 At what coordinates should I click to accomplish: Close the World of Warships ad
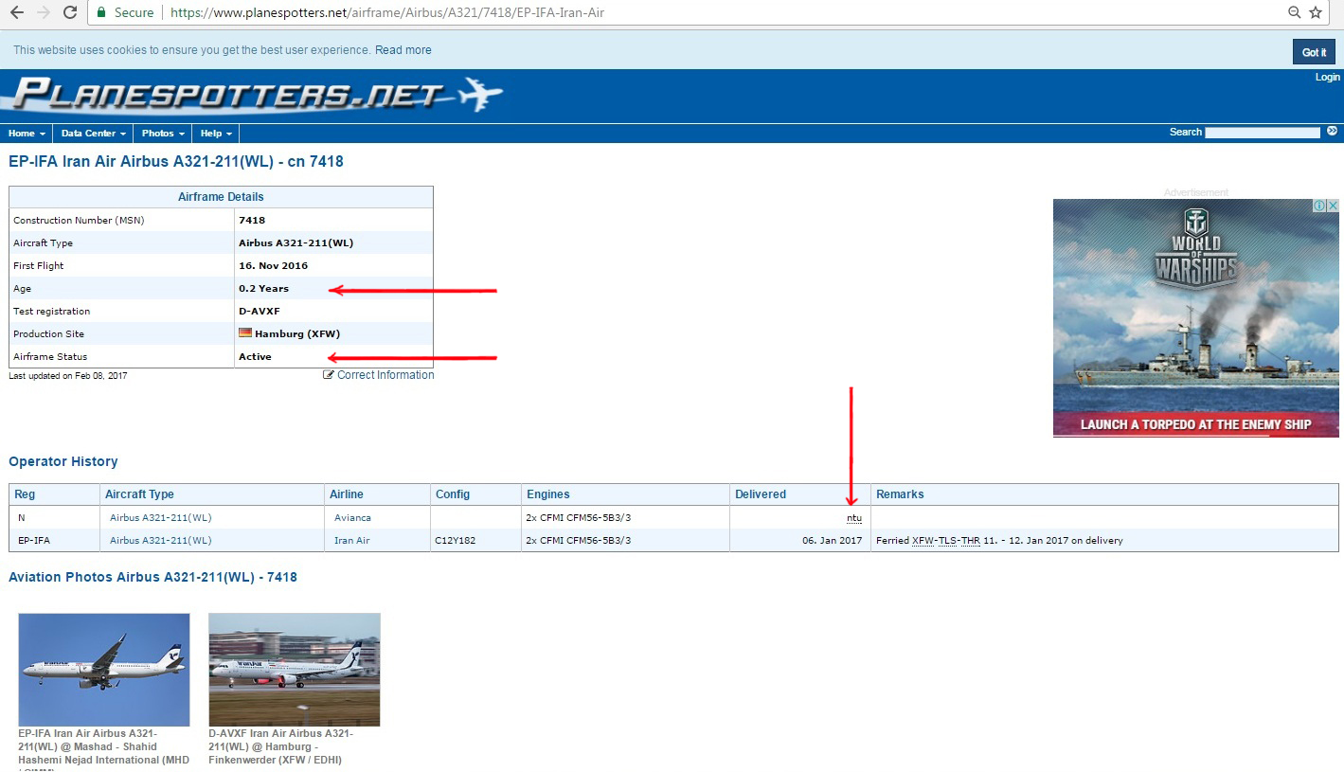(x=1332, y=206)
